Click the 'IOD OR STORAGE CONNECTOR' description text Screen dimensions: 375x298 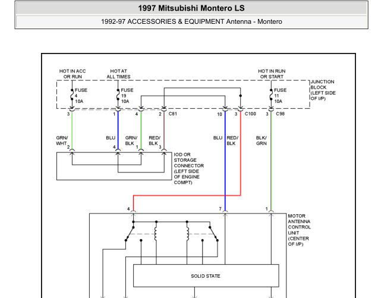189,168
